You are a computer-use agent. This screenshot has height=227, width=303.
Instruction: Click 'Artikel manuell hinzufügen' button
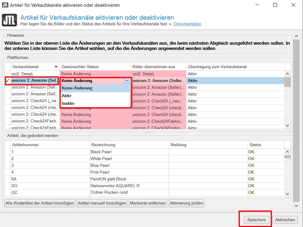(x=102, y=203)
